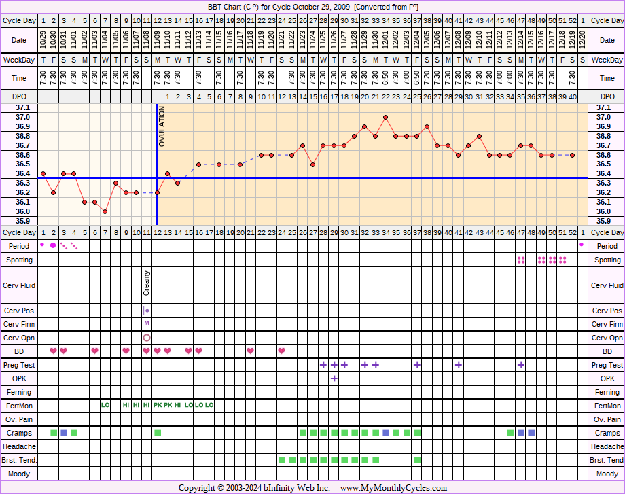Select the highest temperature point at 37.0
Viewport: 625px width, 494px height.
click(386, 117)
